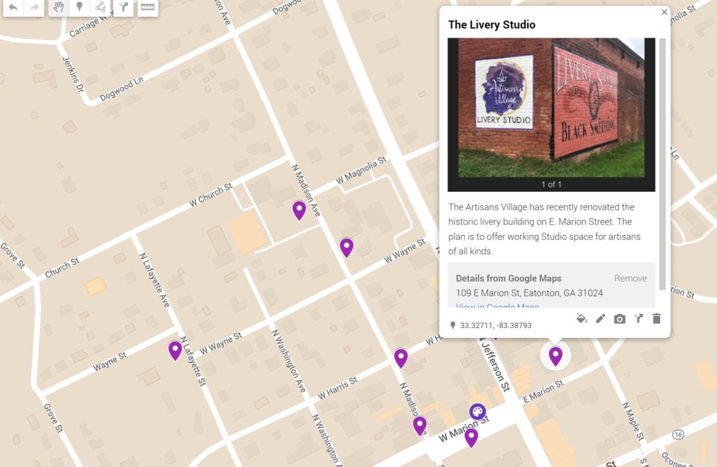Image resolution: width=717 pixels, height=467 pixels.
Task: Click the pin icon beside the coordinates
Action: [x=453, y=325]
